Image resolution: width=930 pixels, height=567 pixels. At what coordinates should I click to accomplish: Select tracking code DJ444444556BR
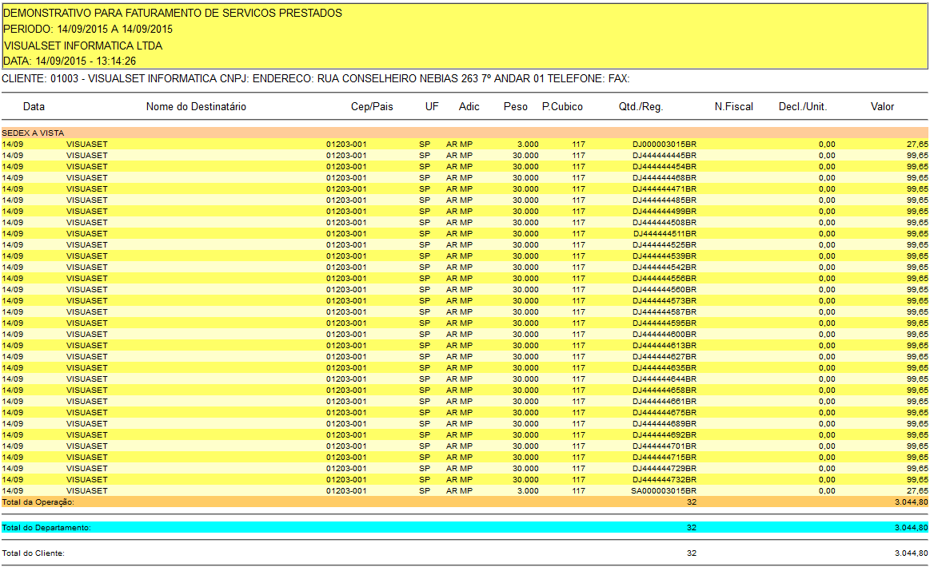click(x=665, y=279)
